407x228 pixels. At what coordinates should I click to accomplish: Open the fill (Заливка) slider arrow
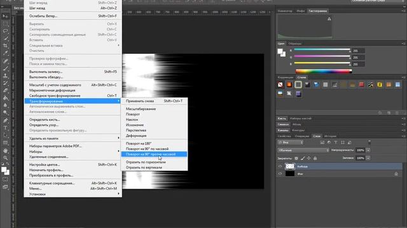[368, 158]
